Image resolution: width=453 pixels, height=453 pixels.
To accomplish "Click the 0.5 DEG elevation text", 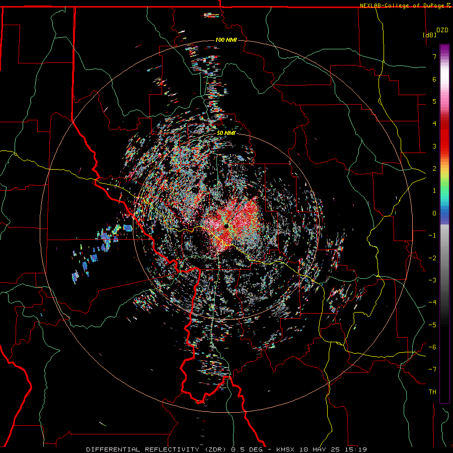I will click(247, 449).
